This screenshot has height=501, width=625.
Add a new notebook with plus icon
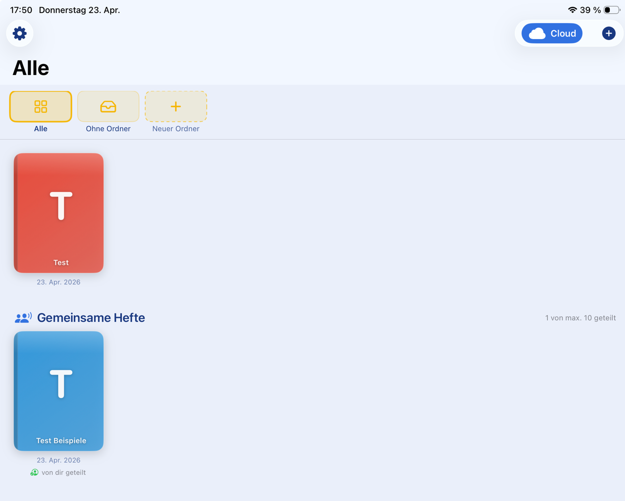click(608, 33)
